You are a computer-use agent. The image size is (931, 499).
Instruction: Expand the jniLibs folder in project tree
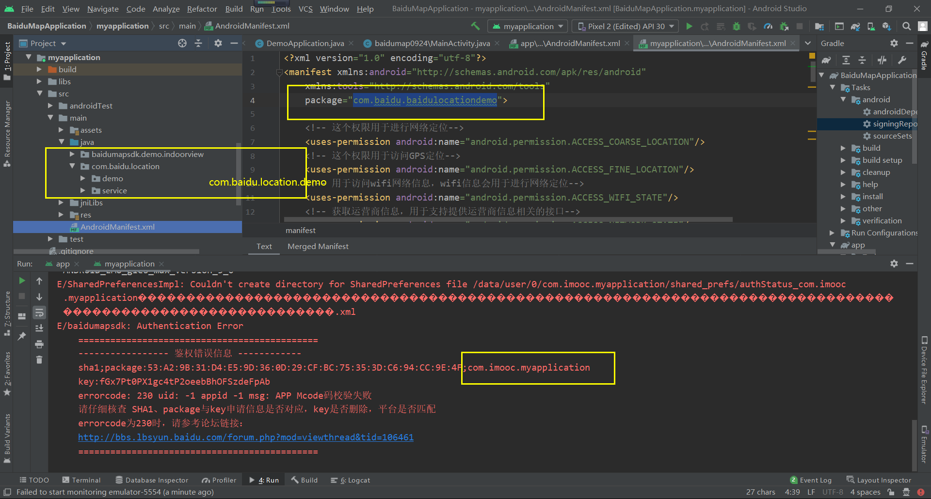point(61,203)
